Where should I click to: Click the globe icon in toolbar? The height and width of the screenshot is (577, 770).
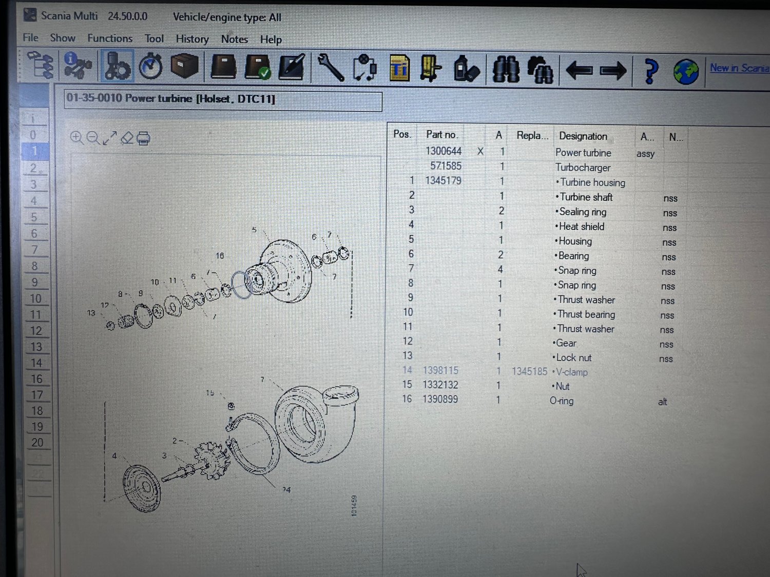click(686, 72)
